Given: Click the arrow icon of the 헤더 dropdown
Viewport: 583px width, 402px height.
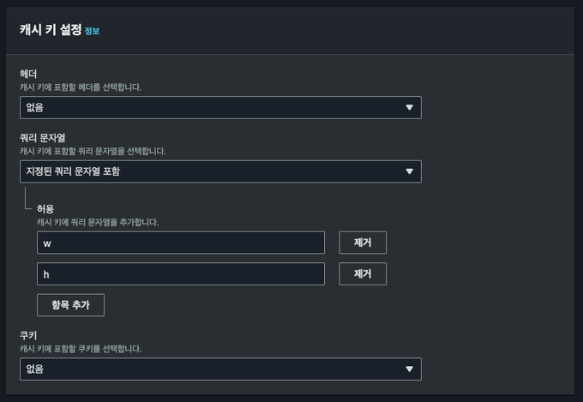Looking at the screenshot, I should tap(409, 107).
